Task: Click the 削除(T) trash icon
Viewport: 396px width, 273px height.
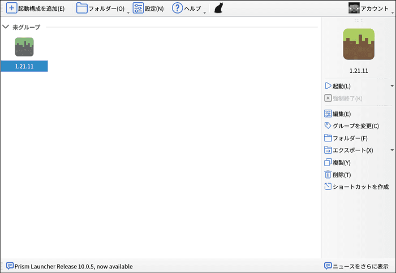Action: point(328,175)
